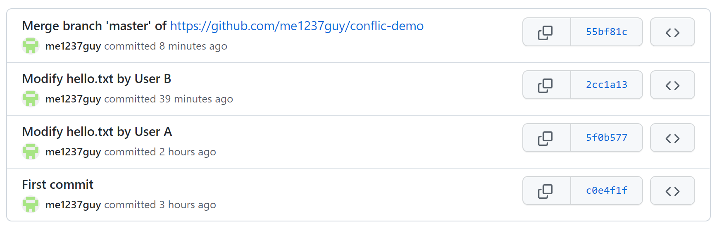
Task: Open commit hash c0e4f1f
Action: click(607, 190)
